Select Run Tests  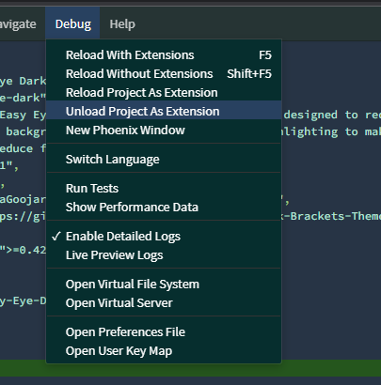coord(164,189)
